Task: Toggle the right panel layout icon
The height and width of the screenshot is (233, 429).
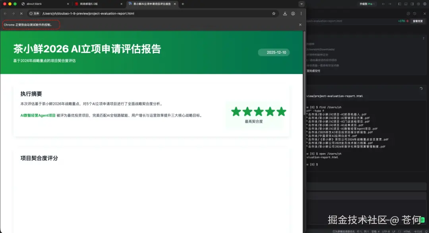Action: (412, 4)
